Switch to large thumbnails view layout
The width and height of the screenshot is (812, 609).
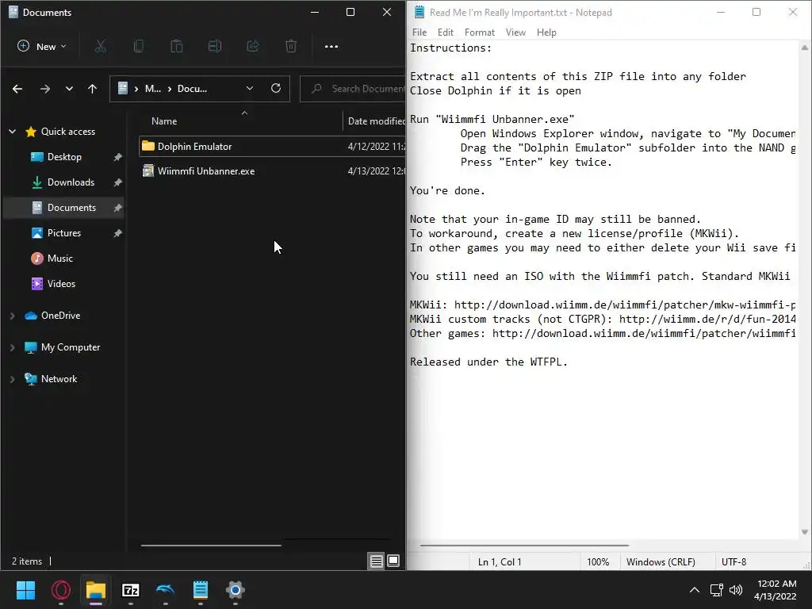tap(393, 561)
